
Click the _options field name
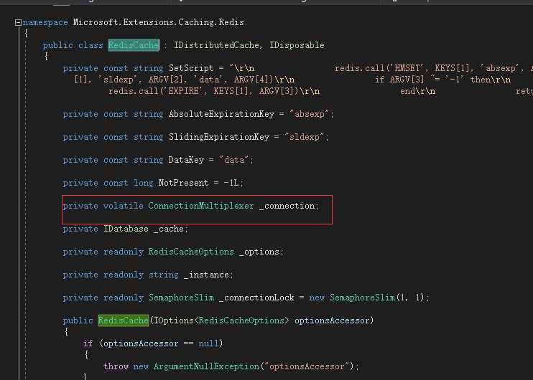point(259,252)
